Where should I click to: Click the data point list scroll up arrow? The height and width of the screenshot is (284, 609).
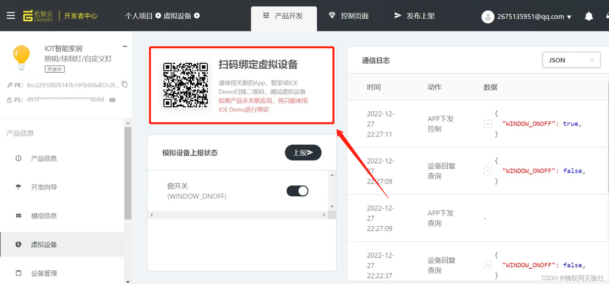(x=332, y=175)
